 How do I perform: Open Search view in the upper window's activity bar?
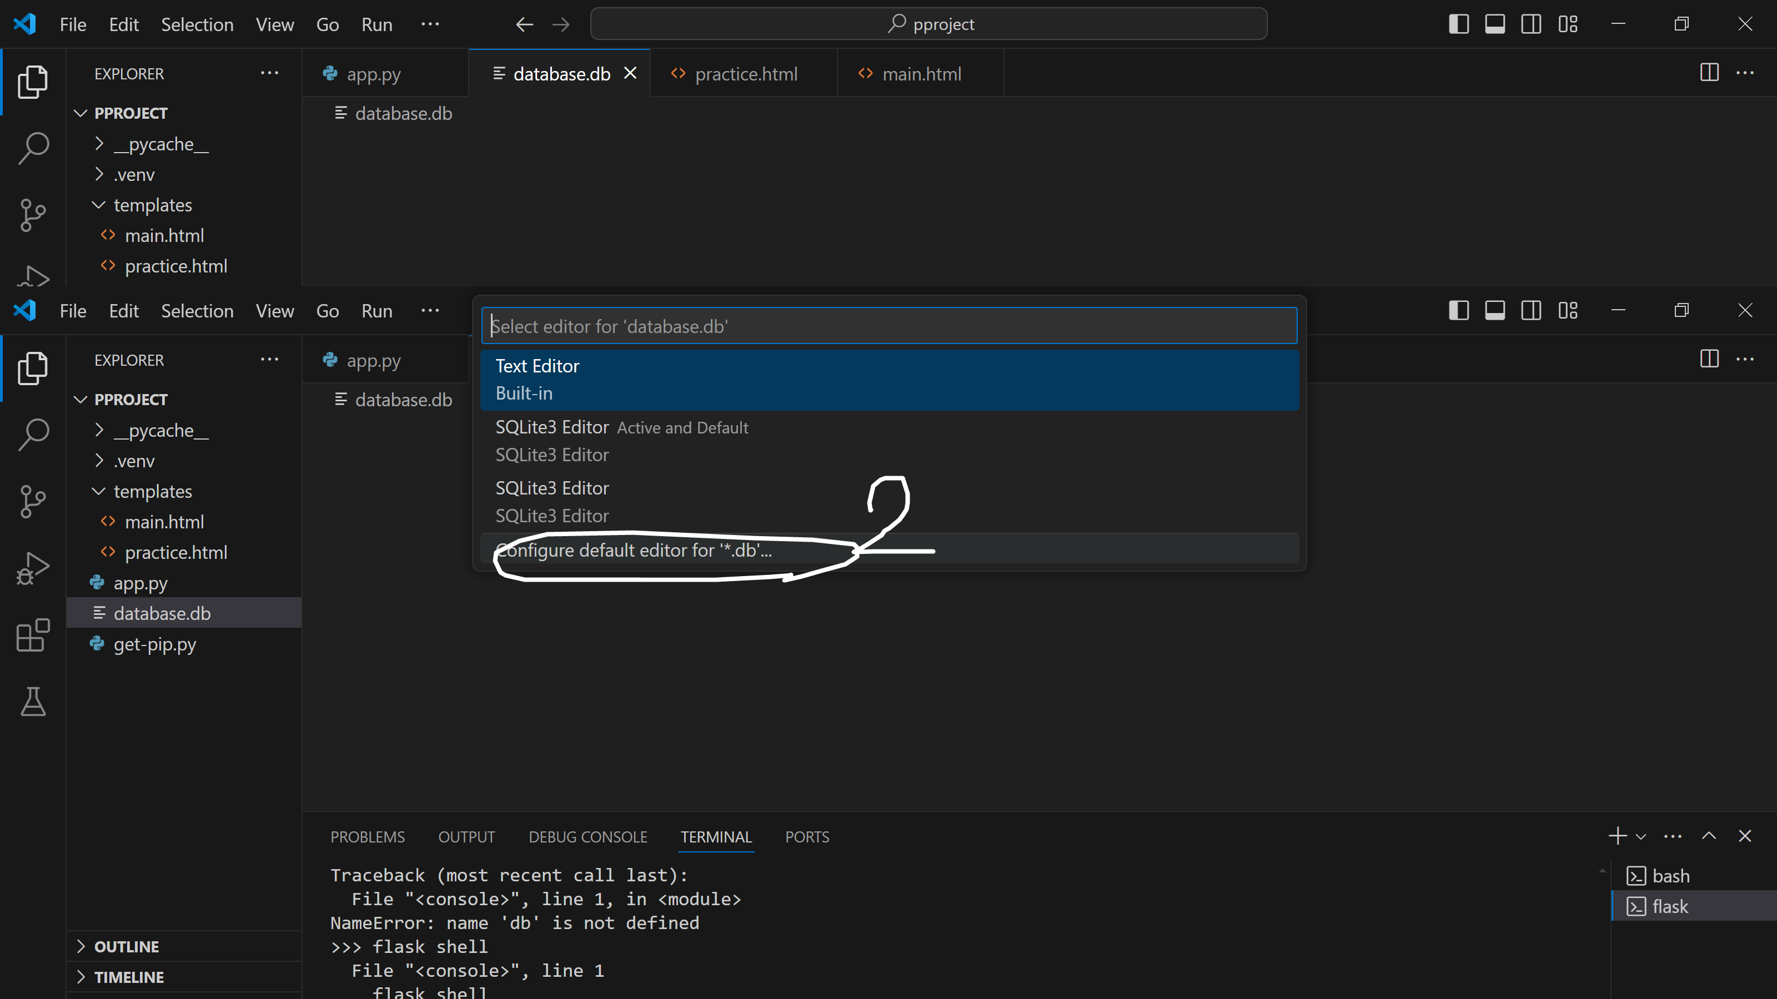click(32, 148)
